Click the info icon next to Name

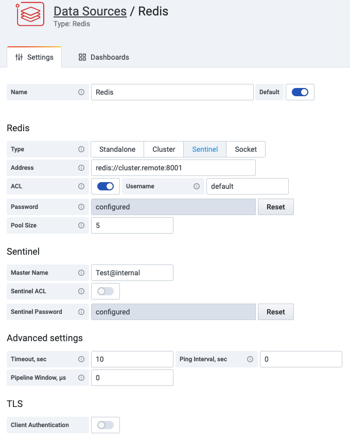[81, 92]
